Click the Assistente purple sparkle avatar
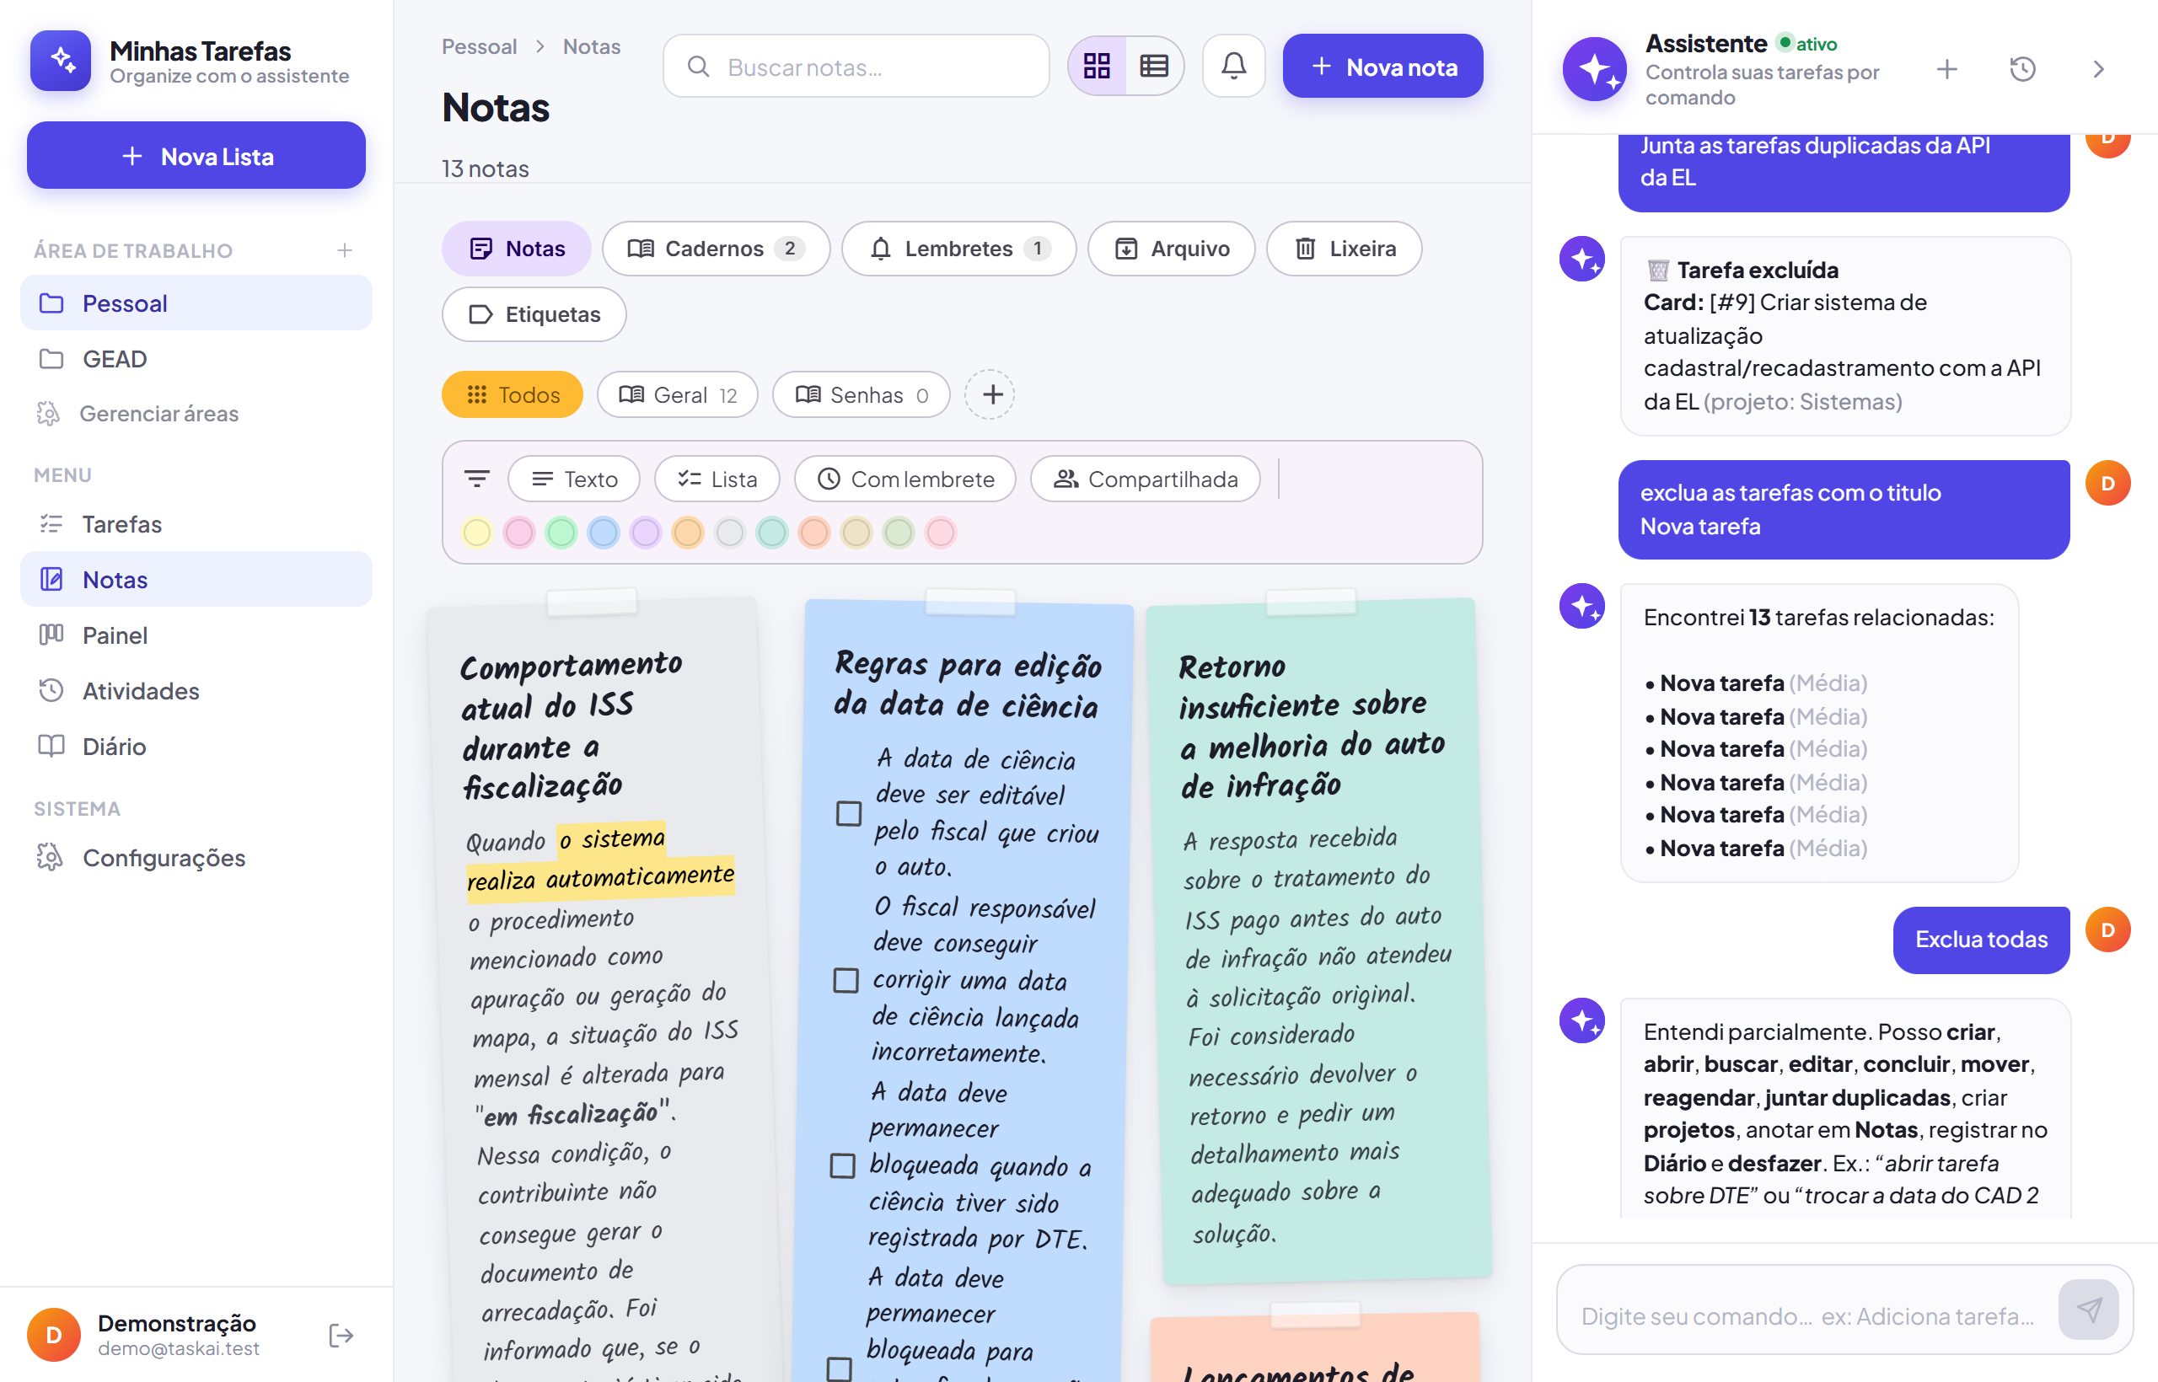 click(x=1594, y=68)
